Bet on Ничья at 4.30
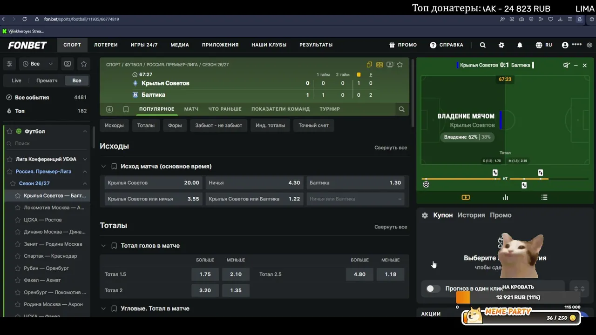 point(254,183)
